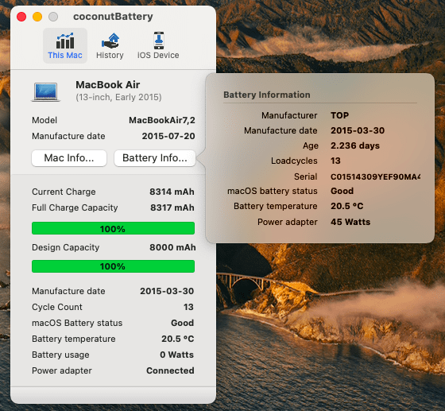Click the Model label
445x411 pixels.
[44, 120]
